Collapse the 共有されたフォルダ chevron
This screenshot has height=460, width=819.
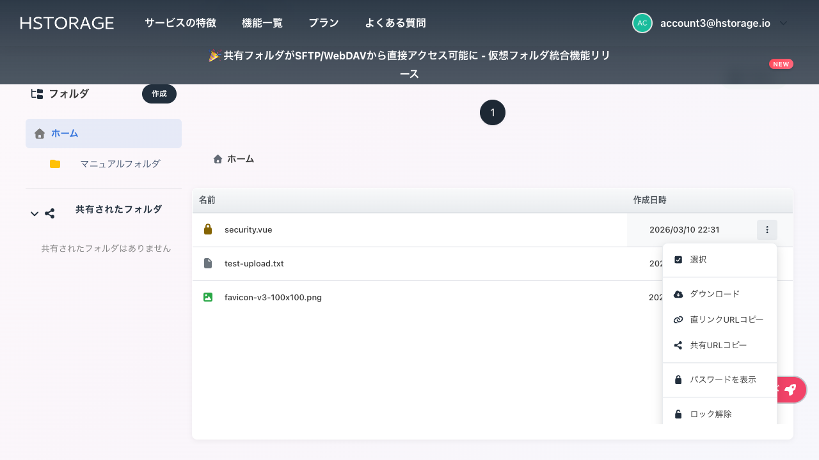(x=35, y=214)
